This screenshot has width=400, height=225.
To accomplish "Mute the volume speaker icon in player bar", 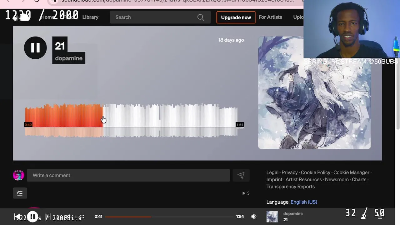I will [254, 217].
